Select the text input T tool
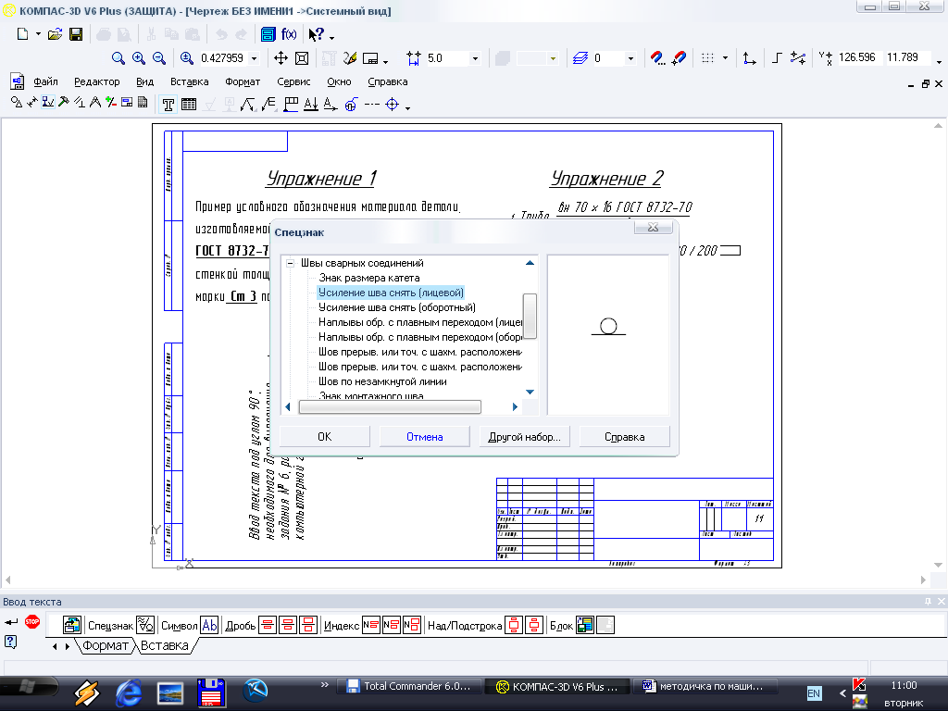 coord(168,105)
